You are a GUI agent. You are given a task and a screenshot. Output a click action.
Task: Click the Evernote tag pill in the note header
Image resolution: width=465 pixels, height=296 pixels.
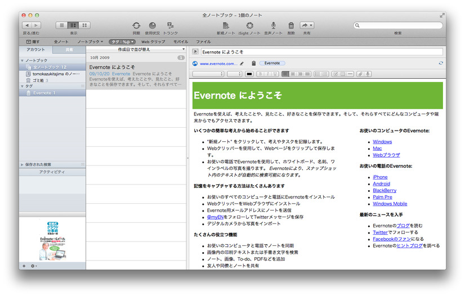[x=272, y=63]
